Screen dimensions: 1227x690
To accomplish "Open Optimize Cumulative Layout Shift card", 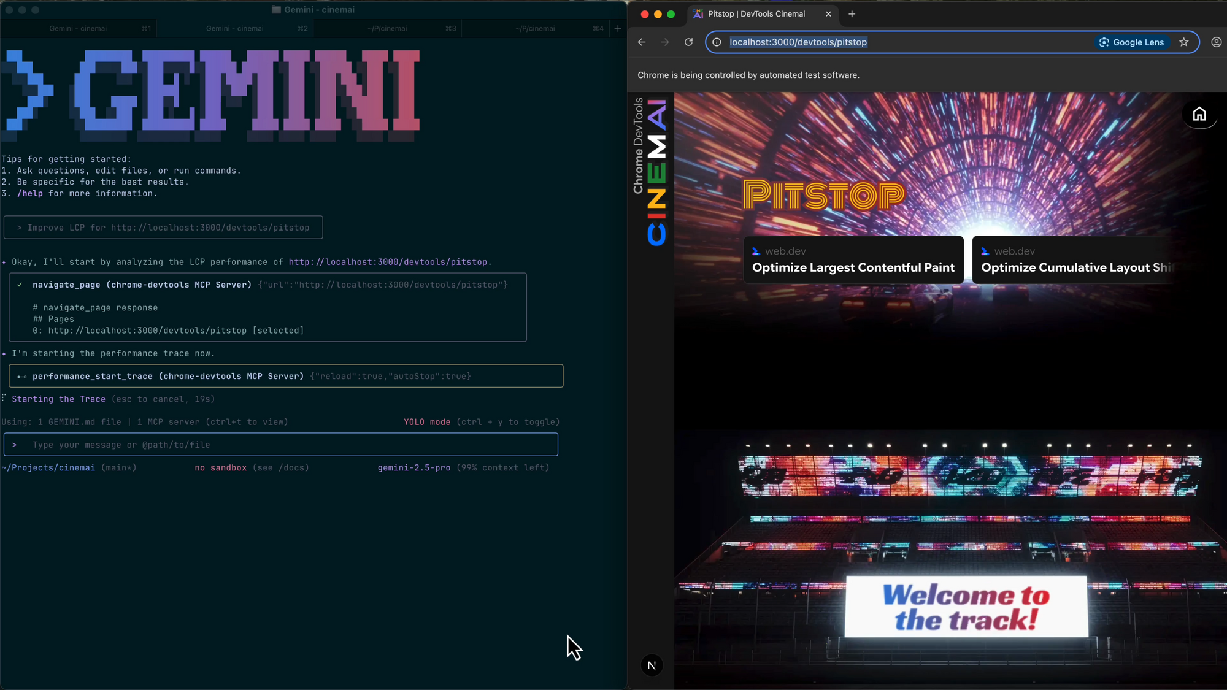I will click(1075, 260).
